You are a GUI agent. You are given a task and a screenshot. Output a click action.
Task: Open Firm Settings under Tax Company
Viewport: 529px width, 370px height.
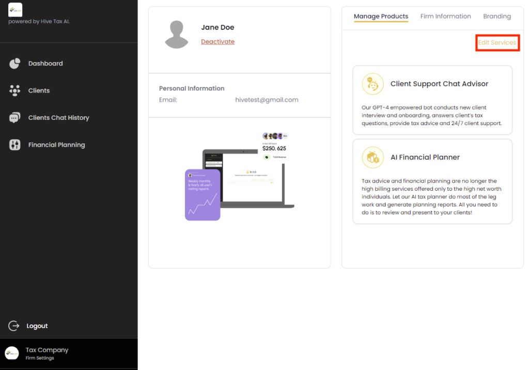pos(40,358)
